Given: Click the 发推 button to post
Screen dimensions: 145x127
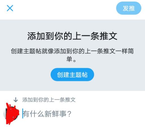Looking at the screenshot, I should (129, 8).
